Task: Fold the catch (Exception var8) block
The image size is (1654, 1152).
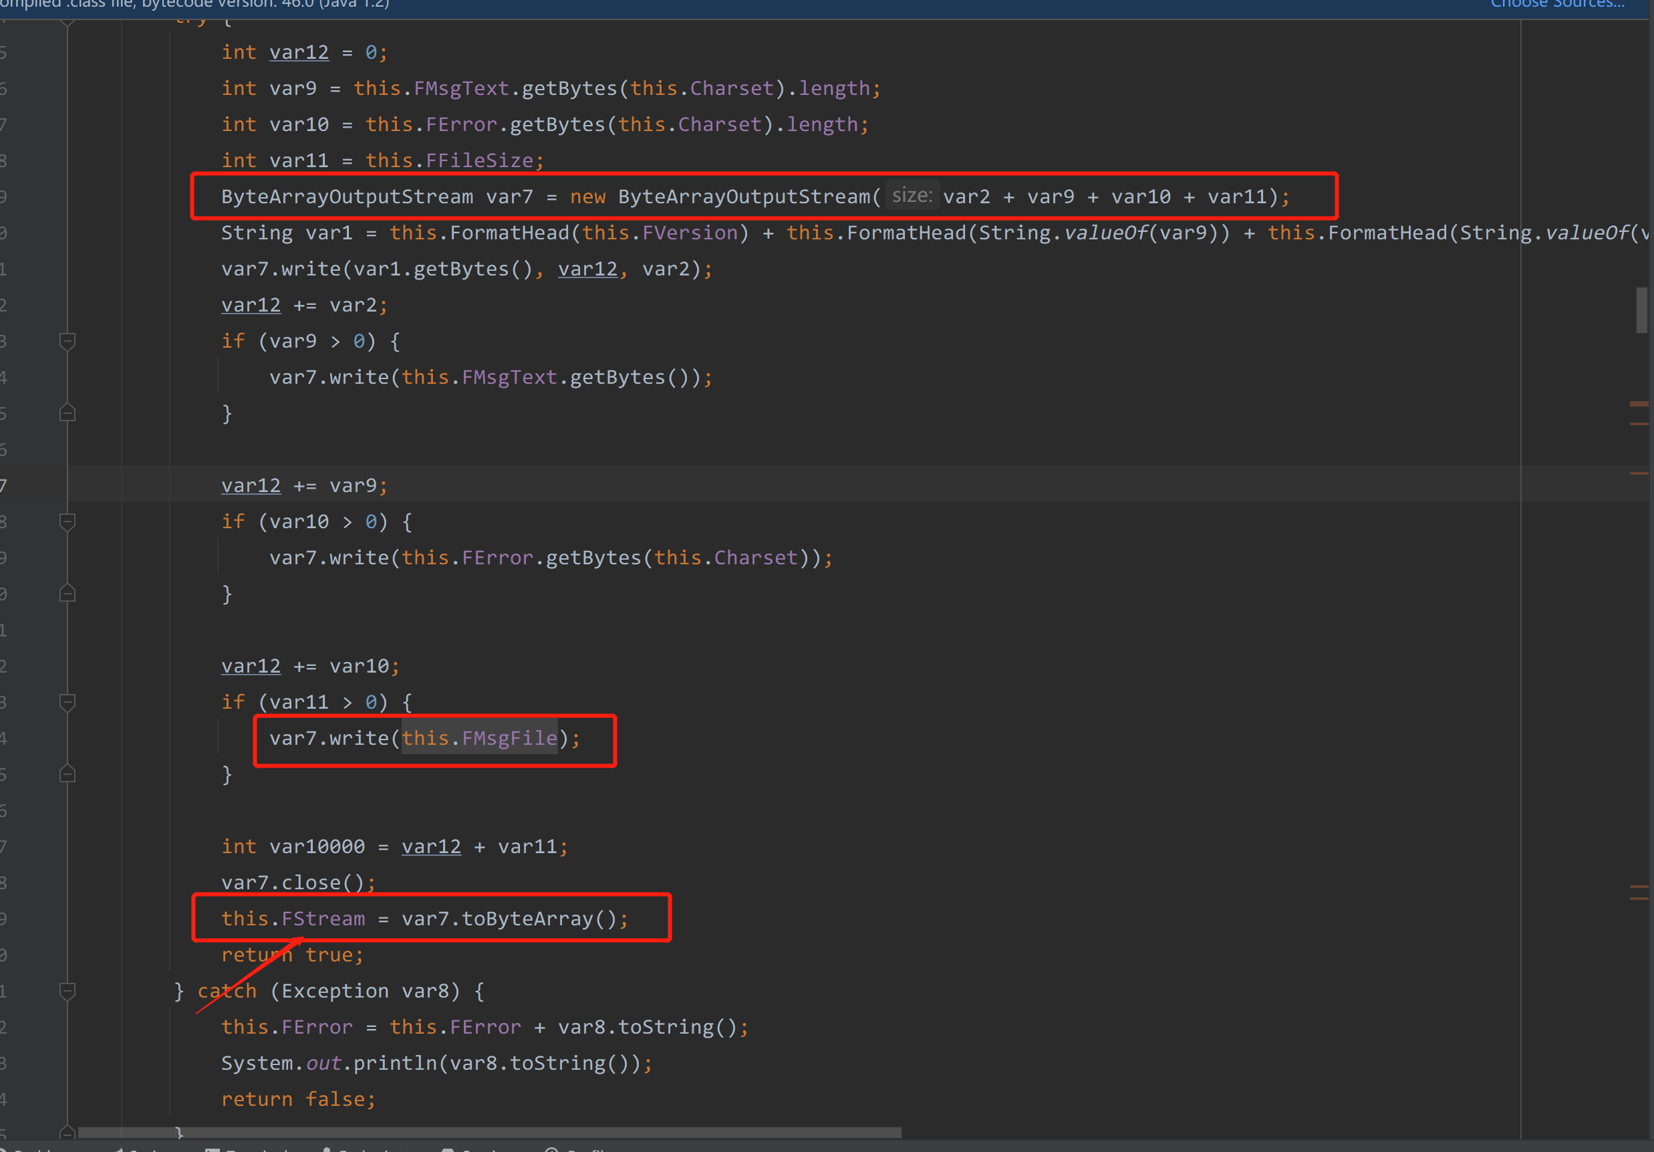Action: [67, 992]
